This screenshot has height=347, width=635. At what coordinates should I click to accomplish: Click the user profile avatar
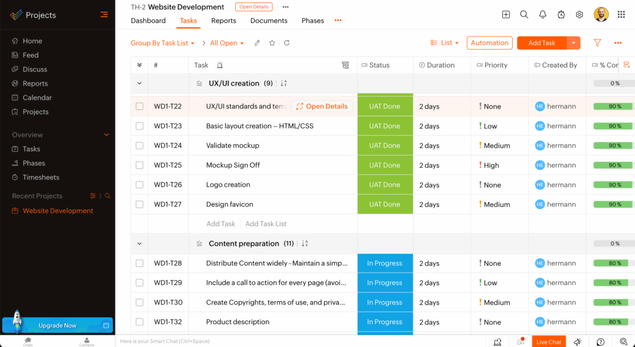(601, 14)
